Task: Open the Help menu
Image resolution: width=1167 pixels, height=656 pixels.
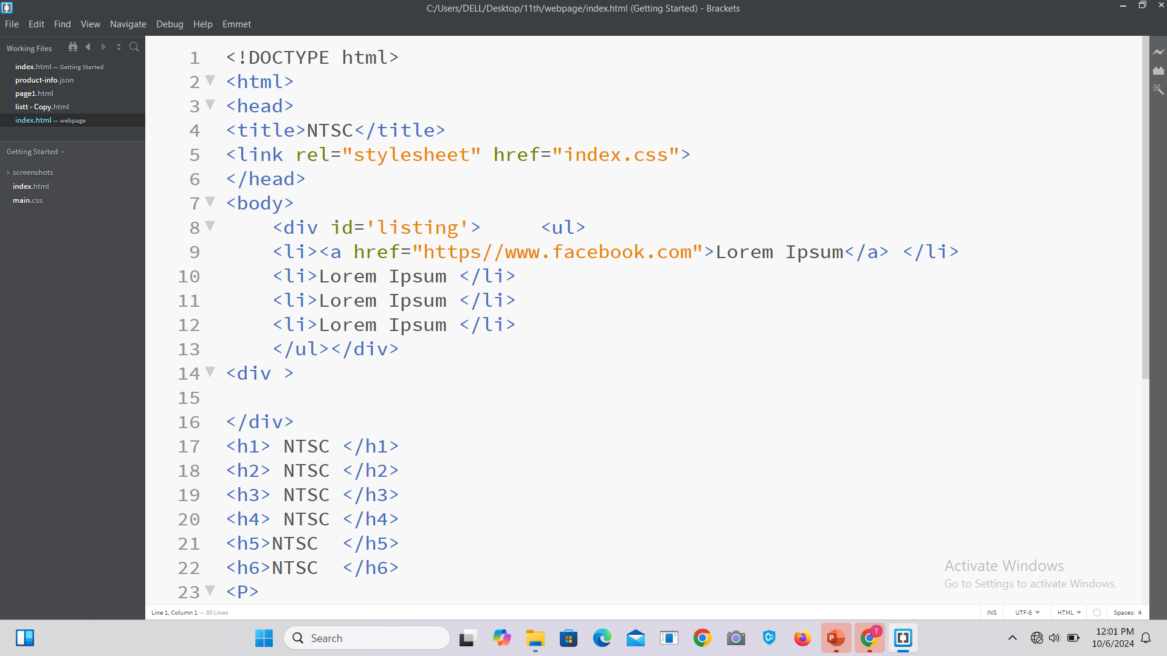Action: [203, 24]
